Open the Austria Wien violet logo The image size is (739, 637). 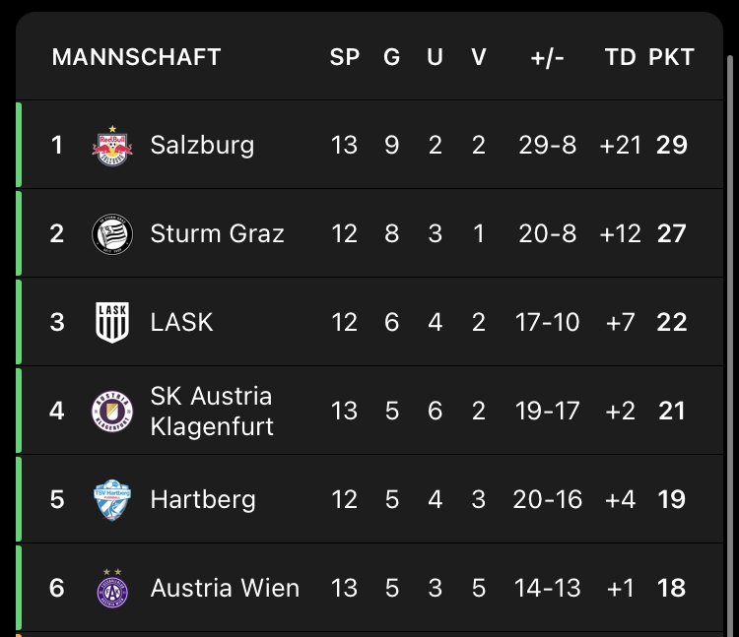pyautogui.click(x=112, y=588)
